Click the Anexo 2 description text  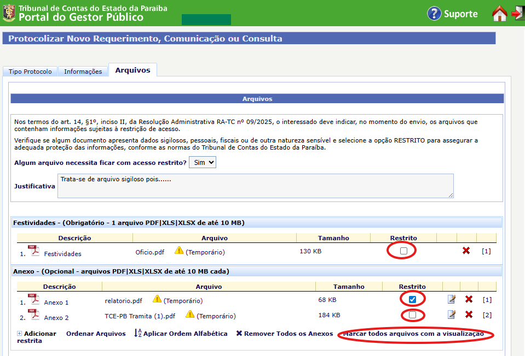[56, 318]
